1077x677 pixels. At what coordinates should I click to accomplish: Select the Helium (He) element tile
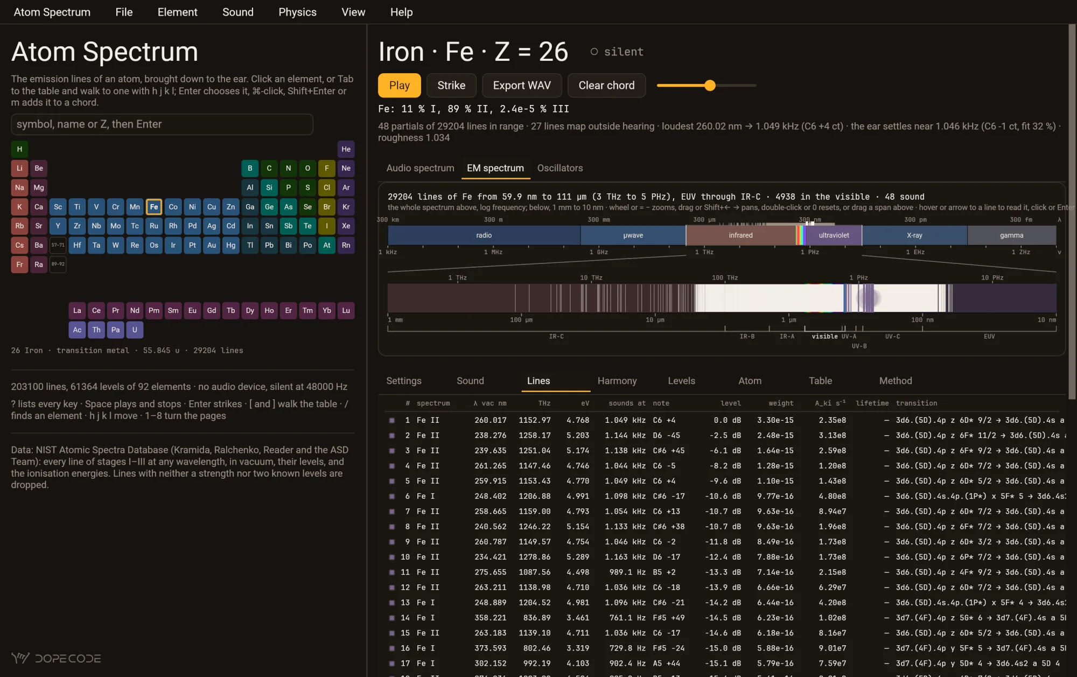tap(346, 149)
